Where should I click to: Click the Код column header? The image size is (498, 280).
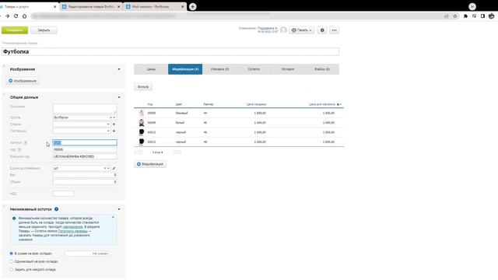click(150, 104)
